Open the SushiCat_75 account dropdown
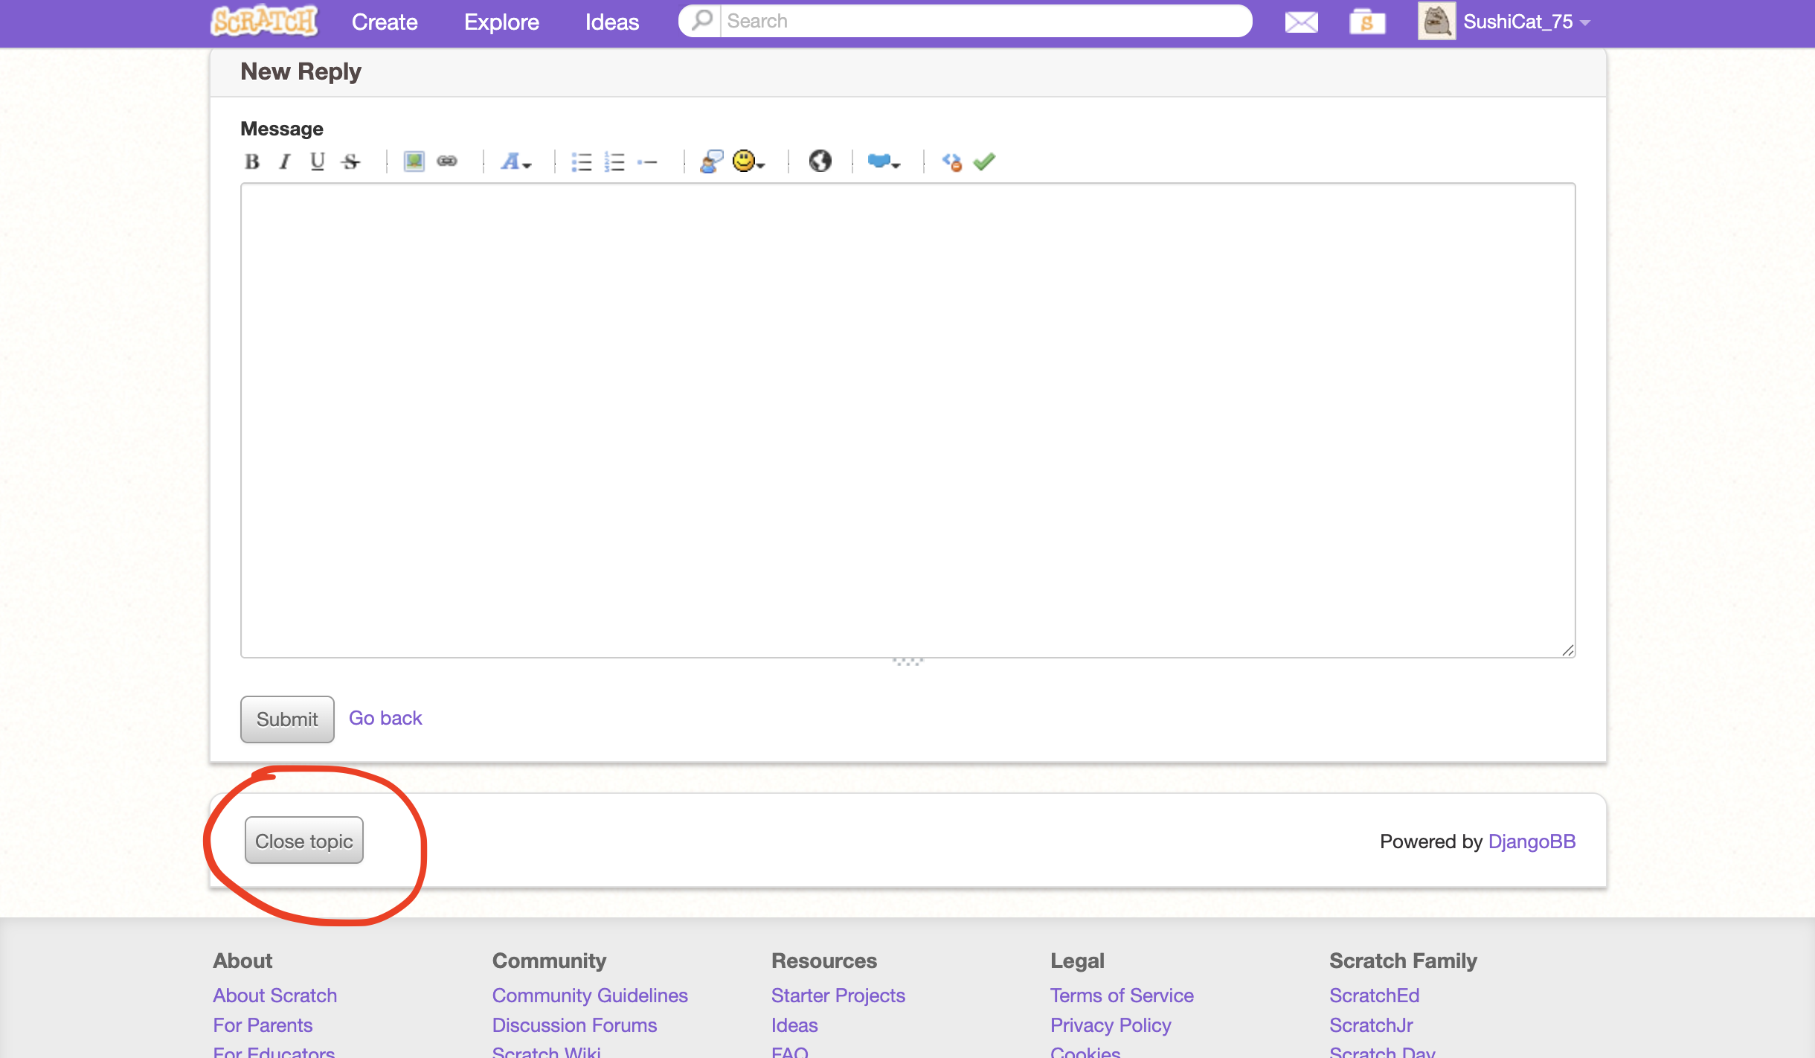Screen dimensions: 1815x1058 (1526, 22)
